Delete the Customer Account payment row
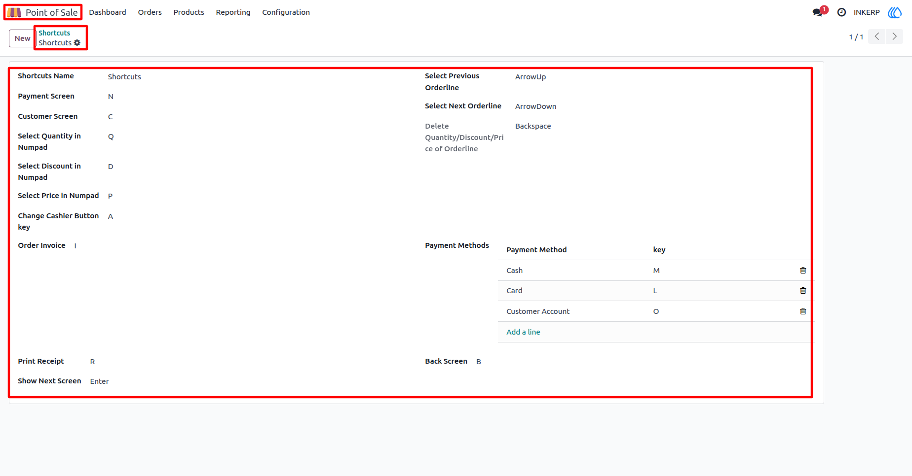This screenshot has height=476, width=912. coord(803,311)
